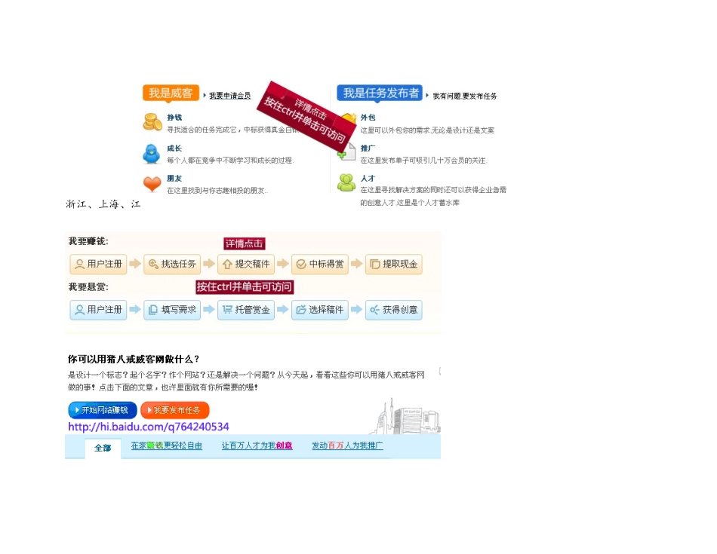
Task: Click the orange heart icon beside 朋友
Action: pyautogui.click(x=152, y=183)
